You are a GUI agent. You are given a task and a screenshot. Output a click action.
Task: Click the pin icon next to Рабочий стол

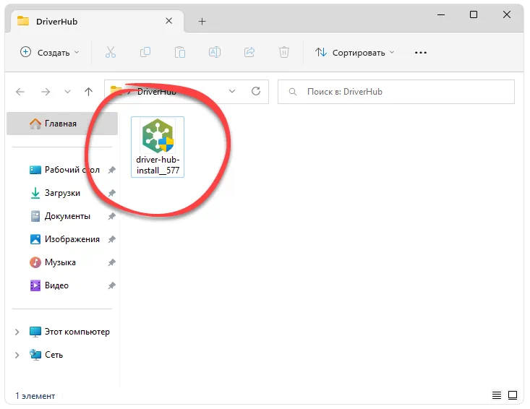point(111,170)
